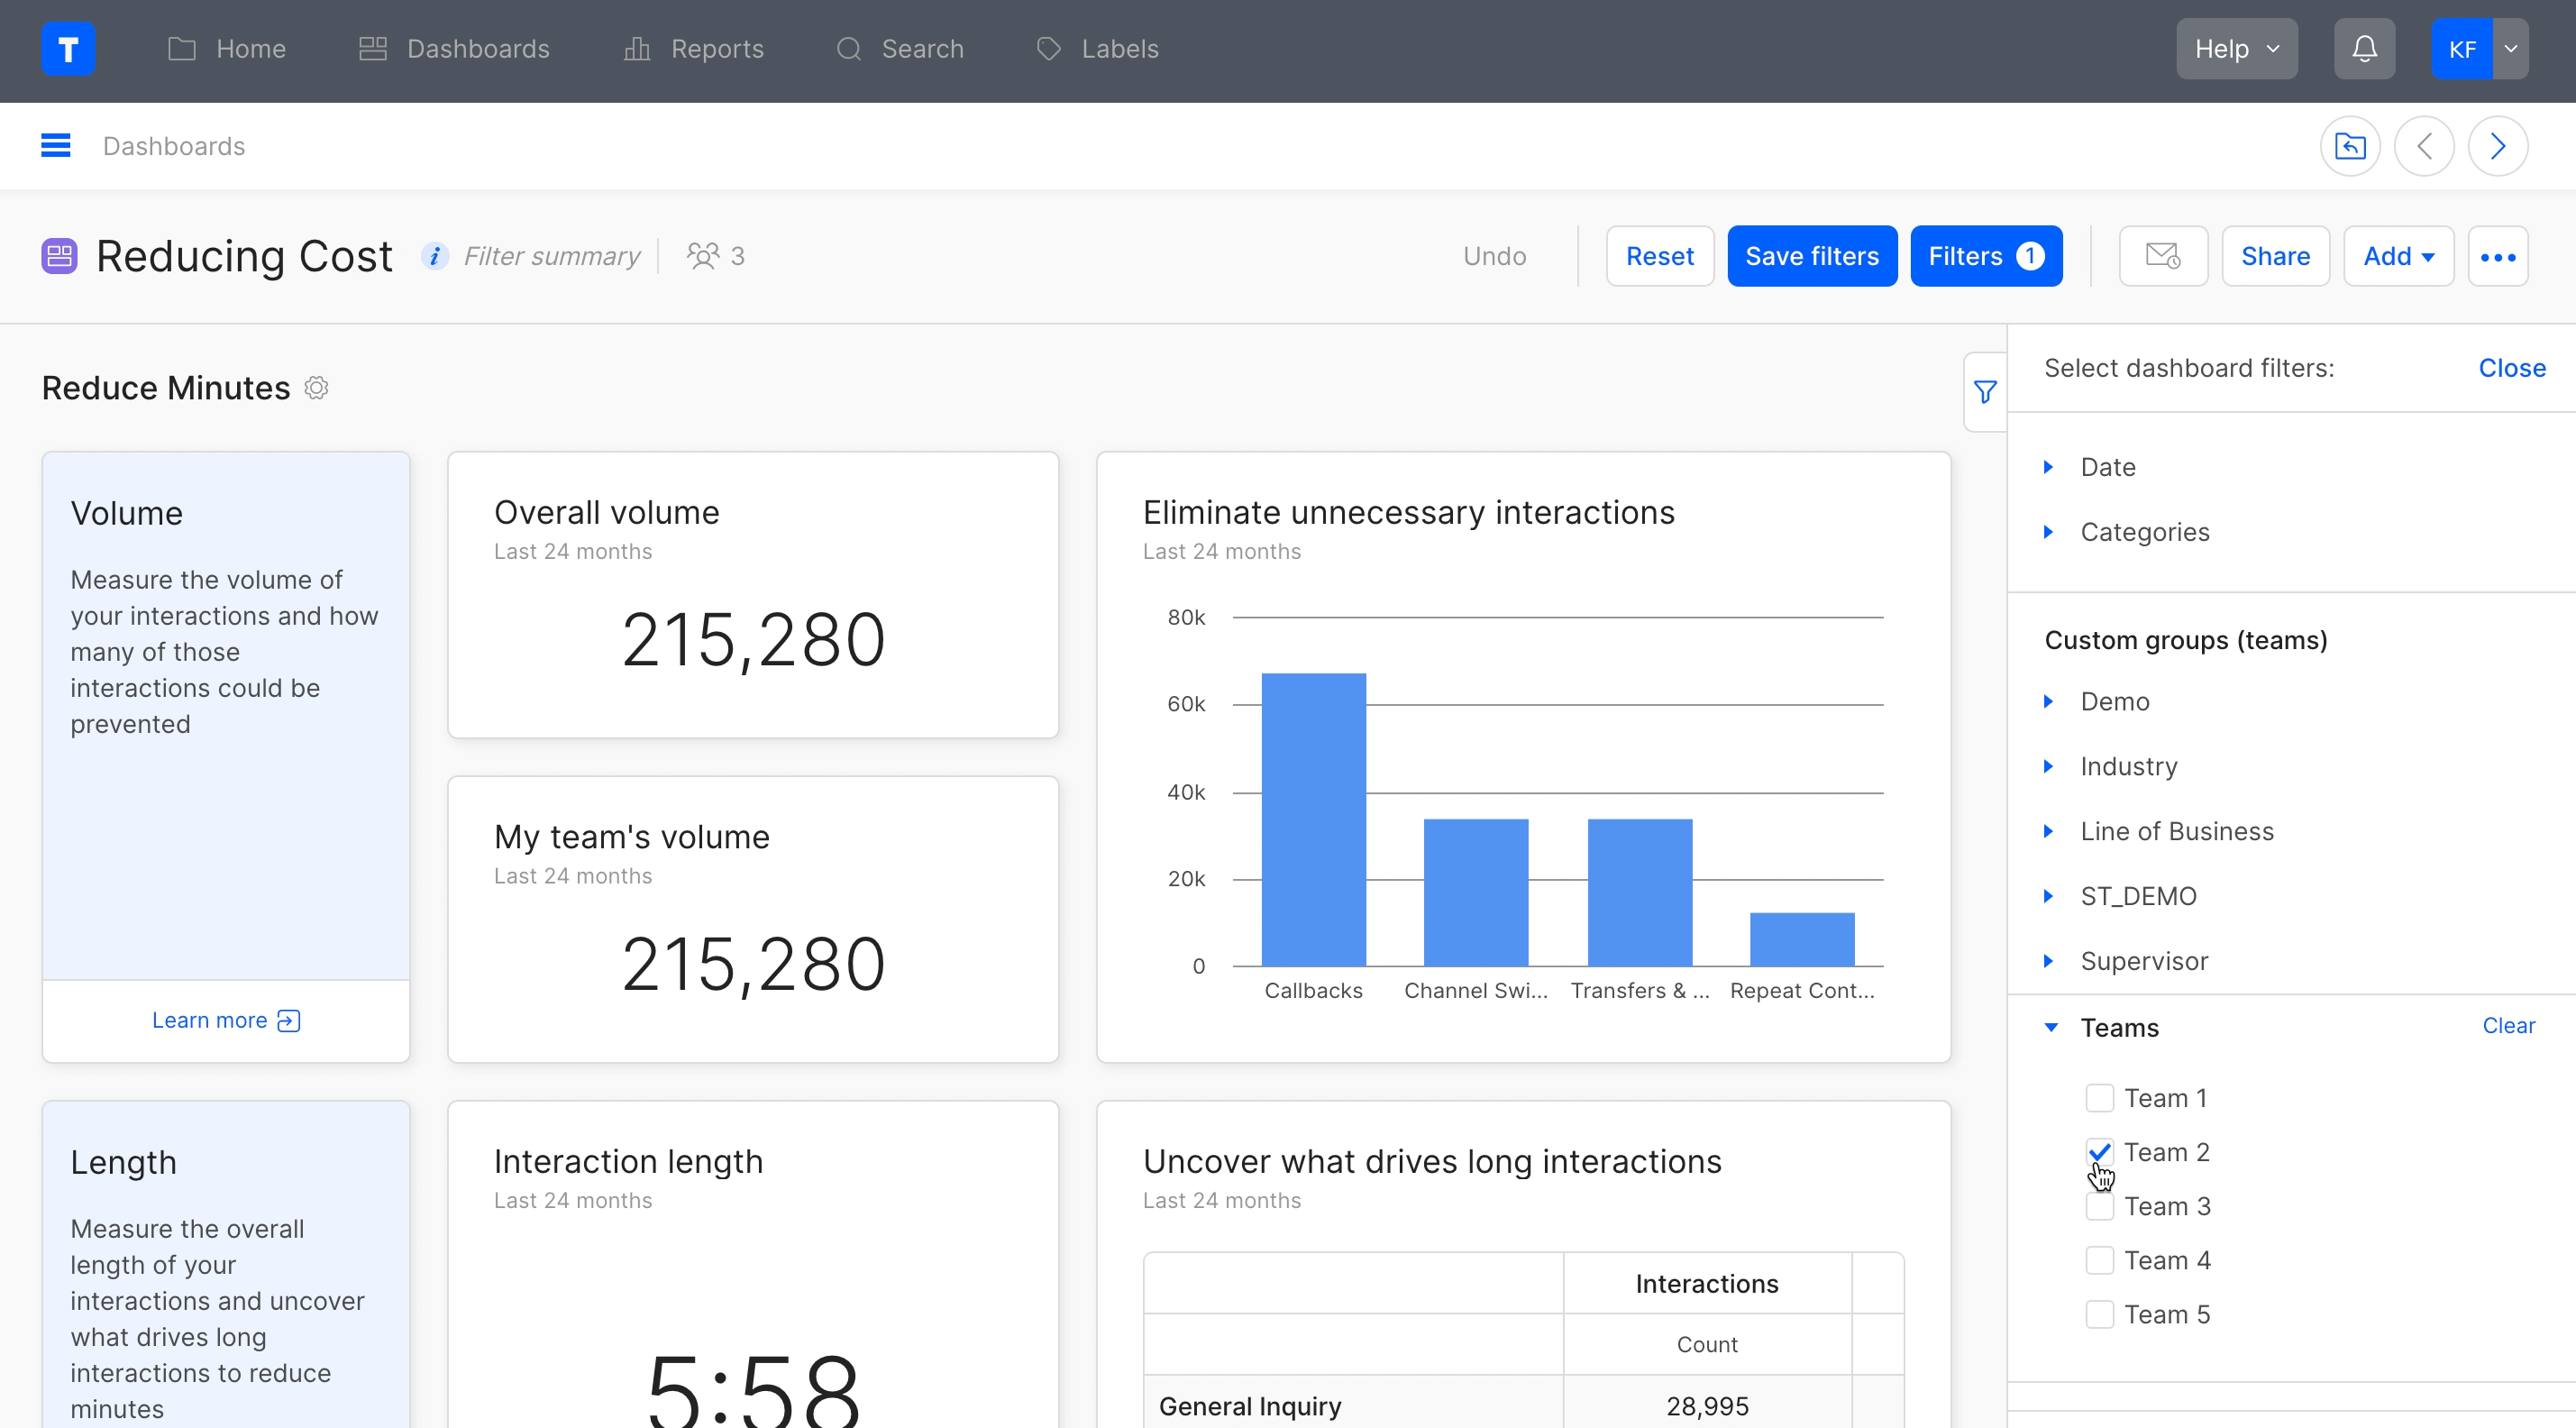Open the Add dropdown menu
2576x1428 pixels.
(2397, 256)
